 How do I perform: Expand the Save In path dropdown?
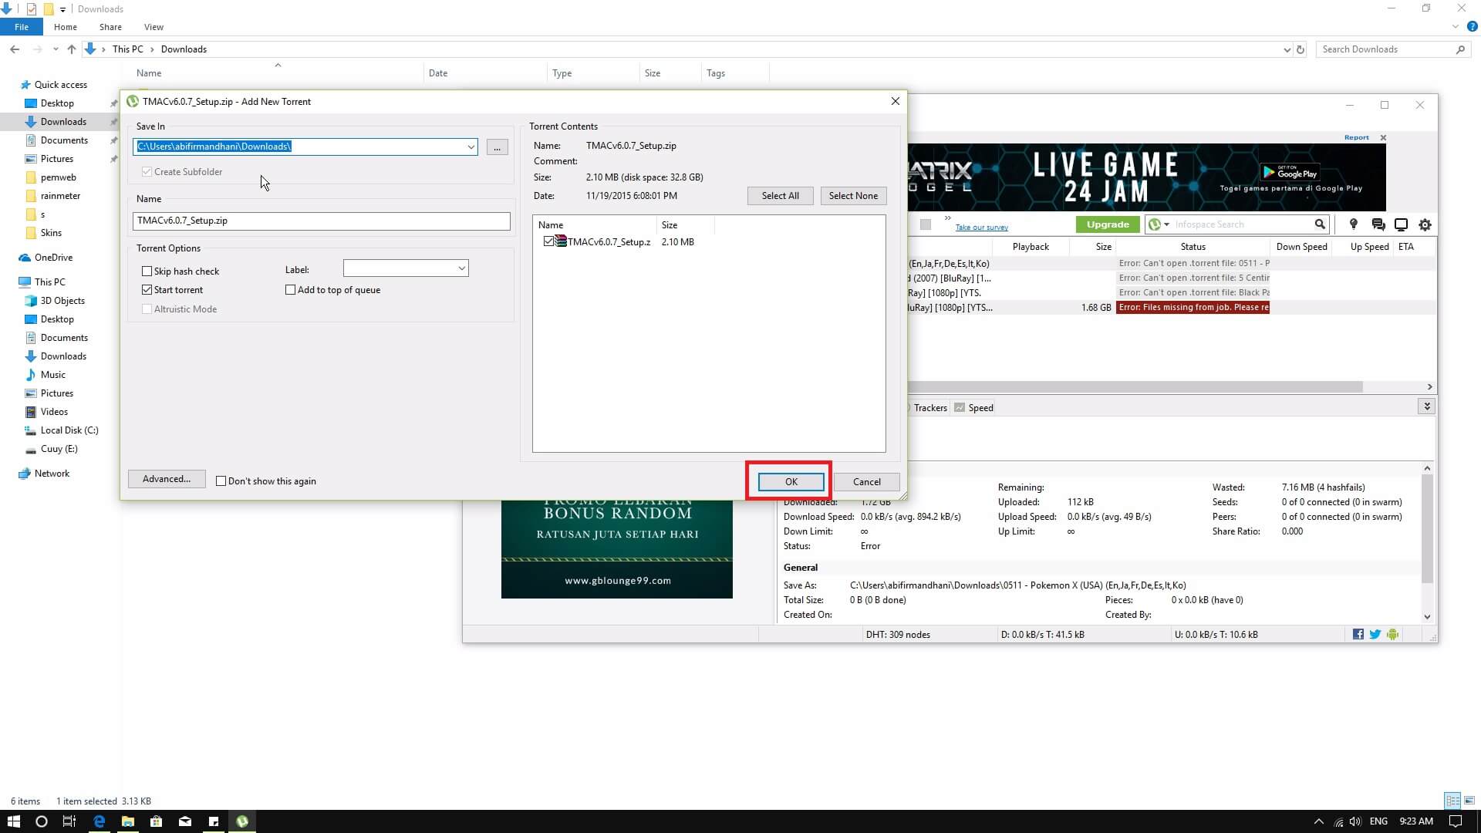point(471,147)
